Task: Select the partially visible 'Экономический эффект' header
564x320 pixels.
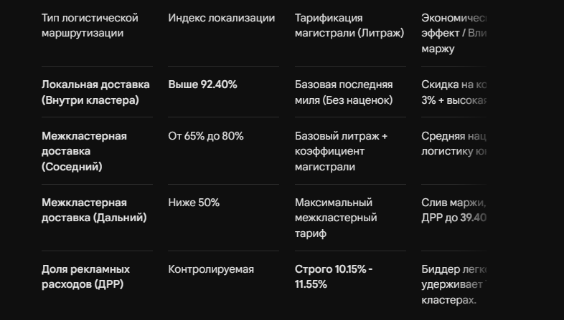Action: pos(454,33)
